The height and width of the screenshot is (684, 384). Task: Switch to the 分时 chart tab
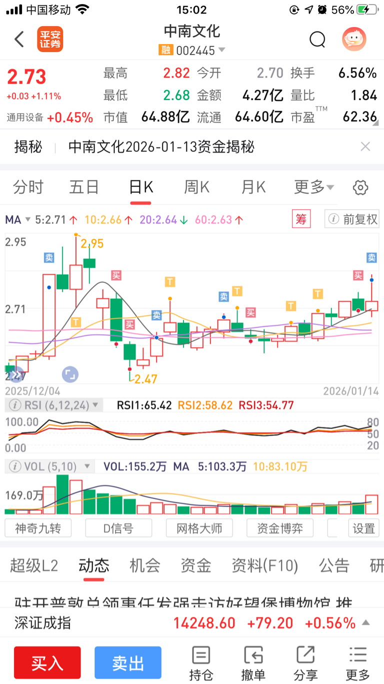click(x=28, y=187)
